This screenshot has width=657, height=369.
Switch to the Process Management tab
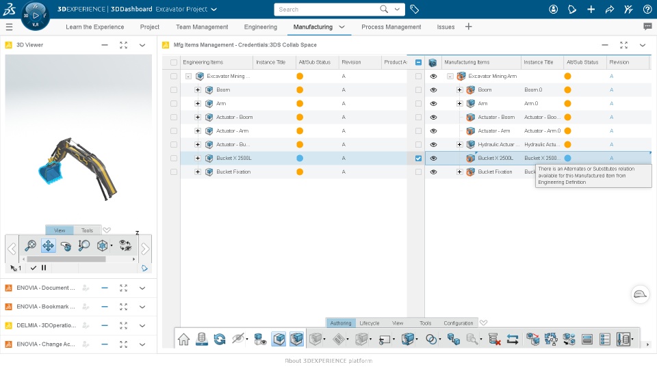[x=391, y=27]
